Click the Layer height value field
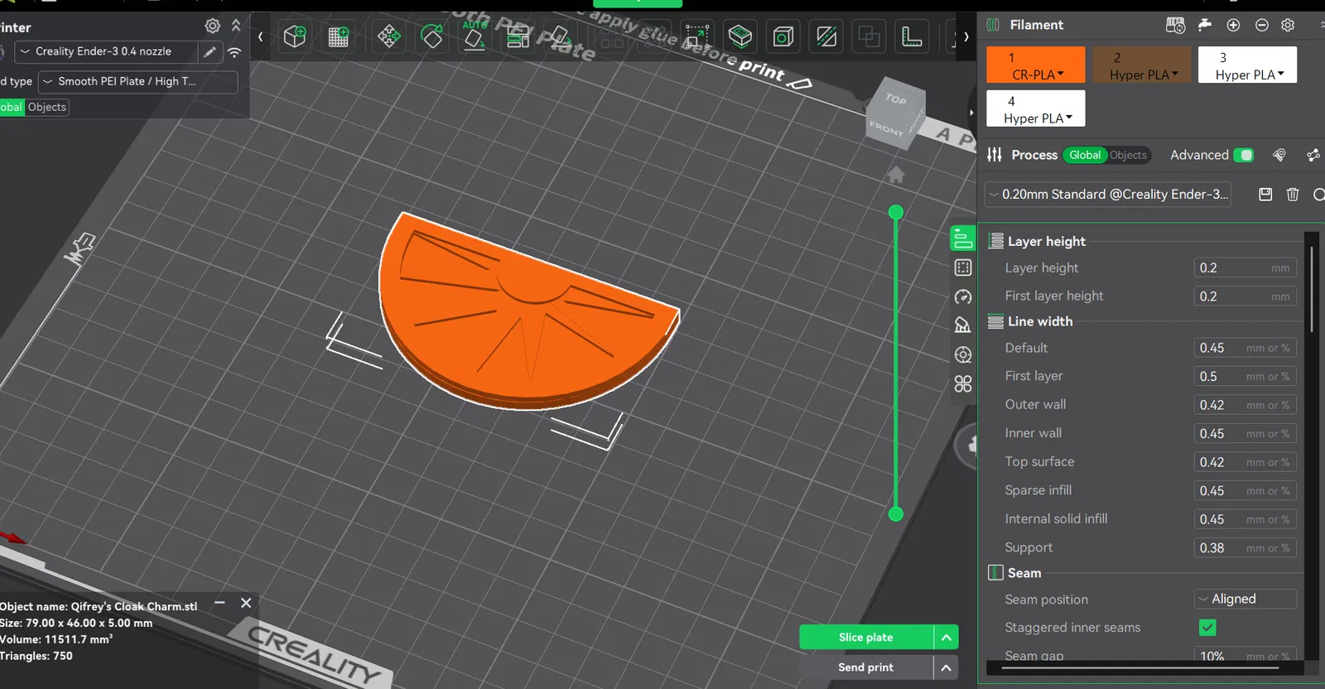 1245,267
